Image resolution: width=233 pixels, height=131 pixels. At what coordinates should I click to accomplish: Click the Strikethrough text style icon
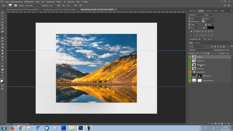pos(212,32)
